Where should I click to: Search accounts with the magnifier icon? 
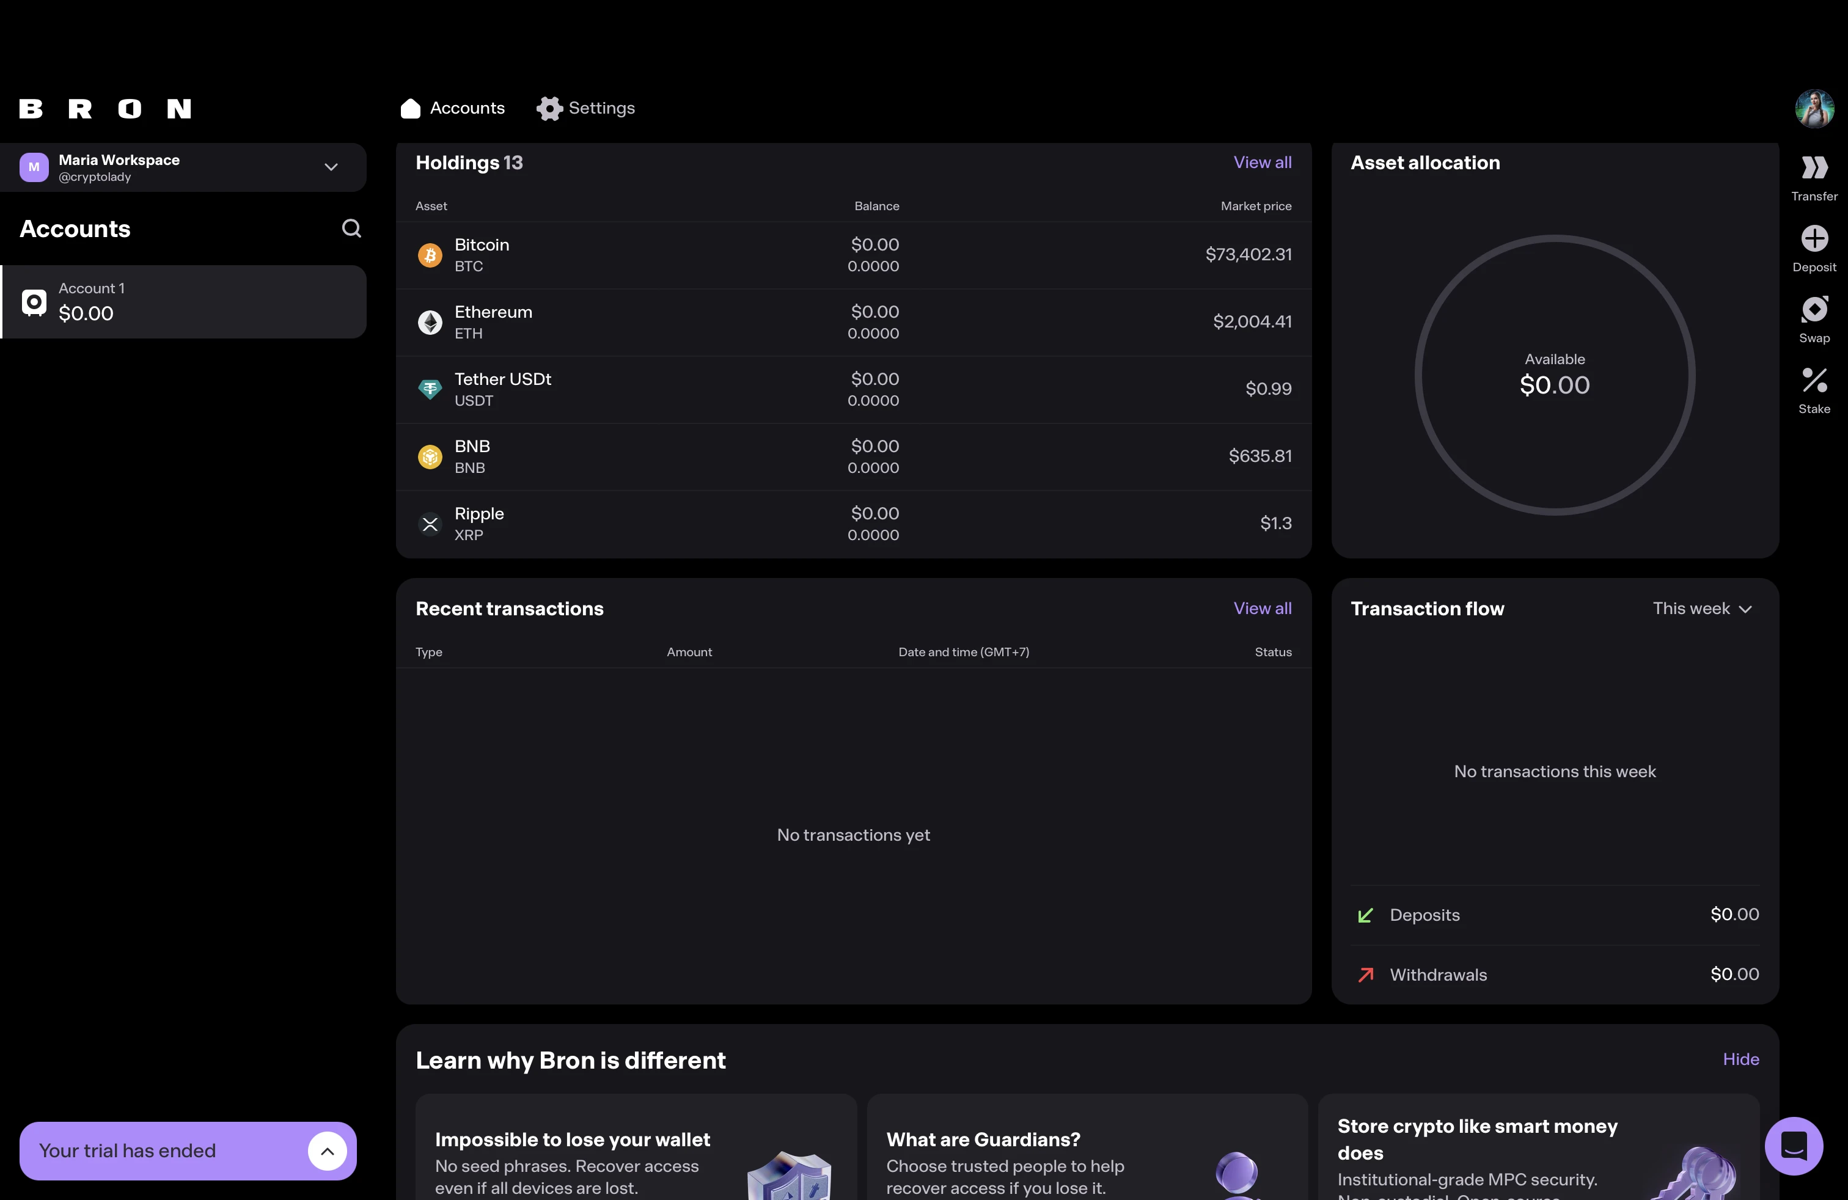(x=351, y=228)
